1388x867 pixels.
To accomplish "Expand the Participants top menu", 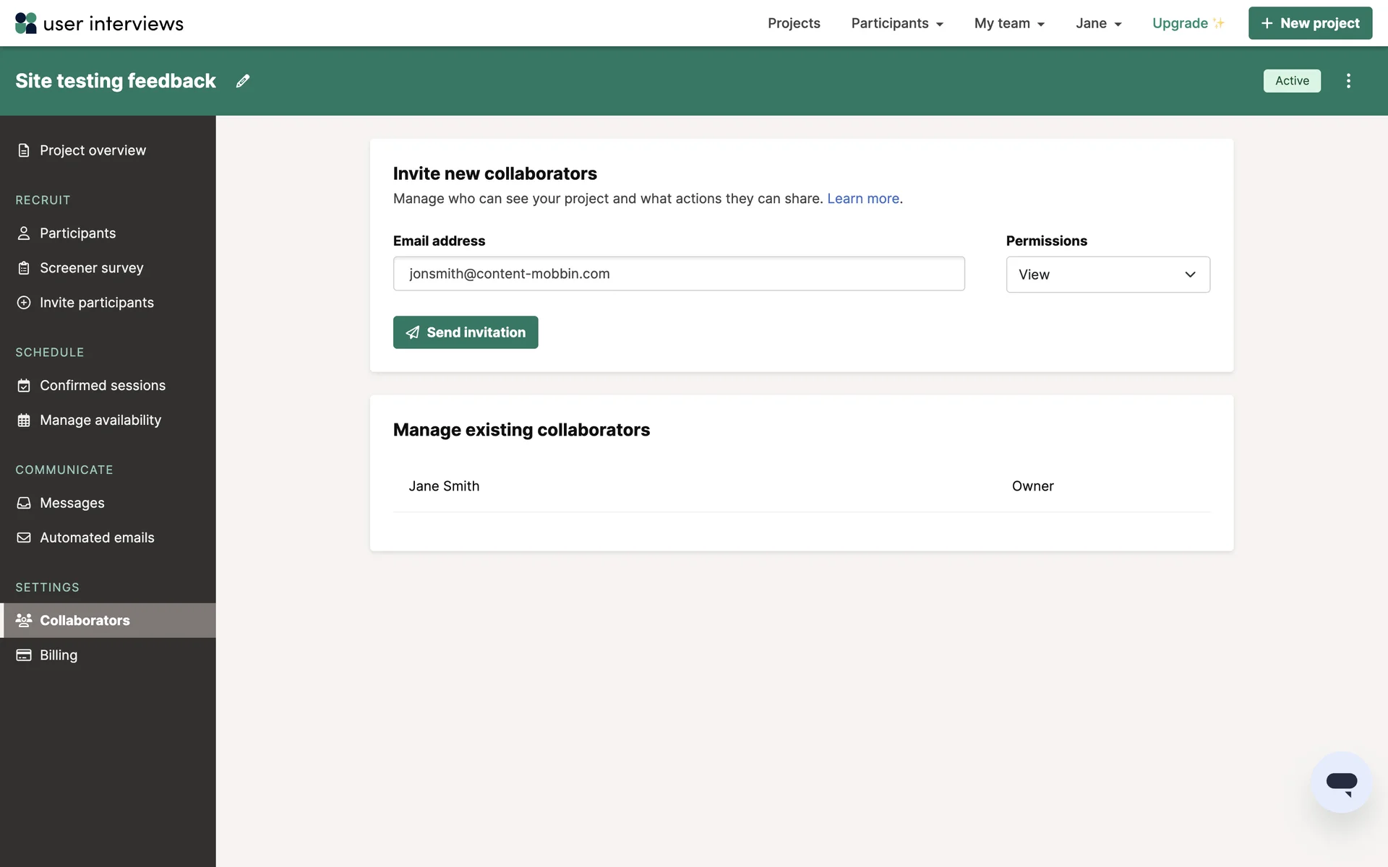I will (896, 23).
